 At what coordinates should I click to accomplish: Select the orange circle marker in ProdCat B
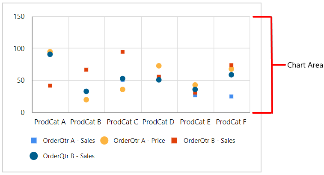click(x=86, y=100)
